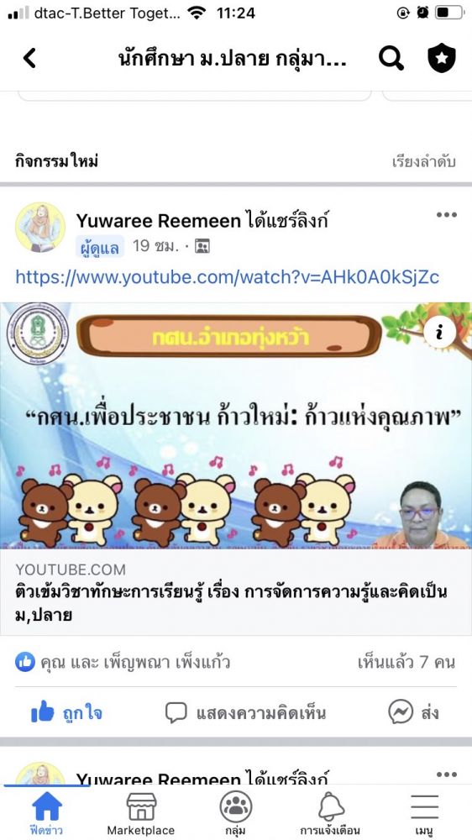
Task: Switch to the Marketplace tab
Action: pyautogui.click(x=141, y=814)
